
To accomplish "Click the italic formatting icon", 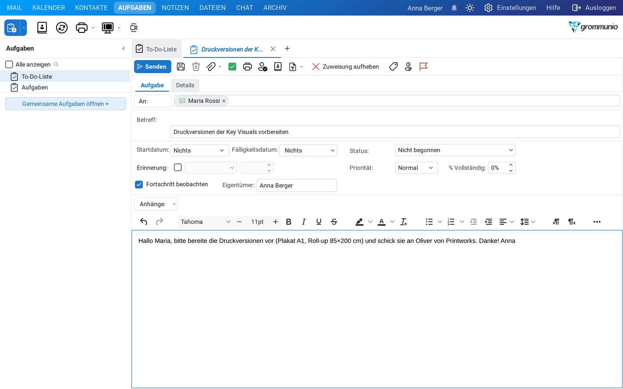I will pyautogui.click(x=304, y=222).
